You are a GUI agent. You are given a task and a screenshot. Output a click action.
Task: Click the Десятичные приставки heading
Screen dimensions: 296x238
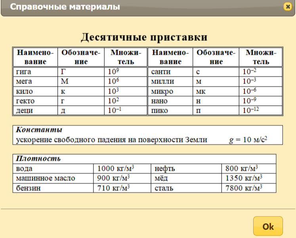click(144, 38)
